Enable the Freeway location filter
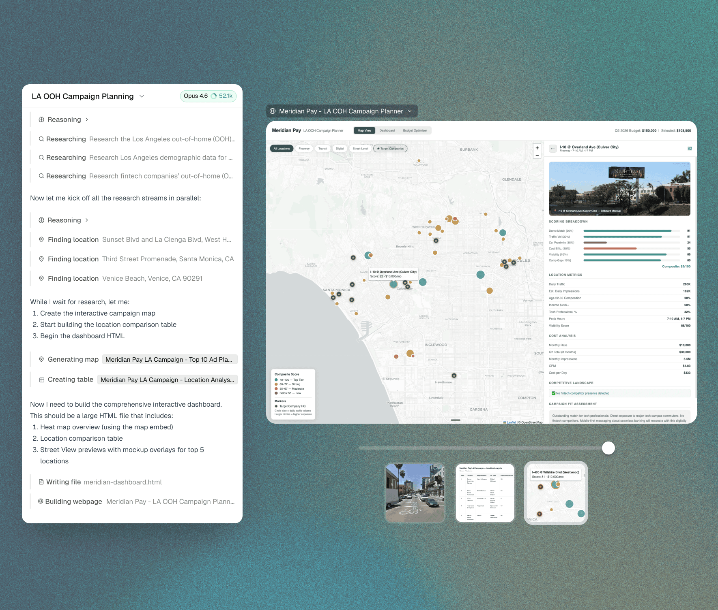Screen dimensions: 718x610 point(304,149)
